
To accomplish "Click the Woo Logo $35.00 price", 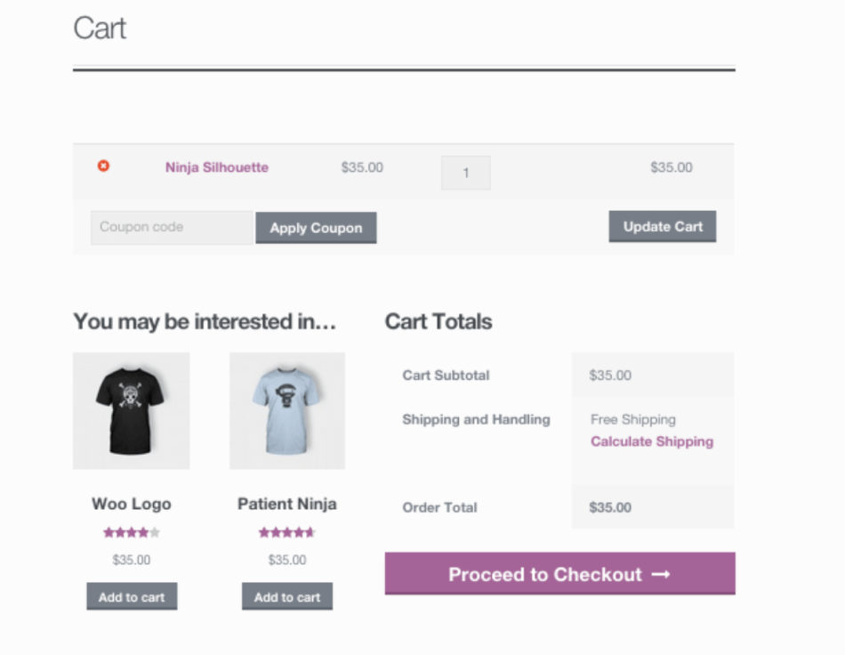I will pyautogui.click(x=132, y=561).
